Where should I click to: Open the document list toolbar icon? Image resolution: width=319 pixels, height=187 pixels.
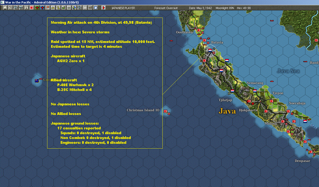(x=10, y=8)
